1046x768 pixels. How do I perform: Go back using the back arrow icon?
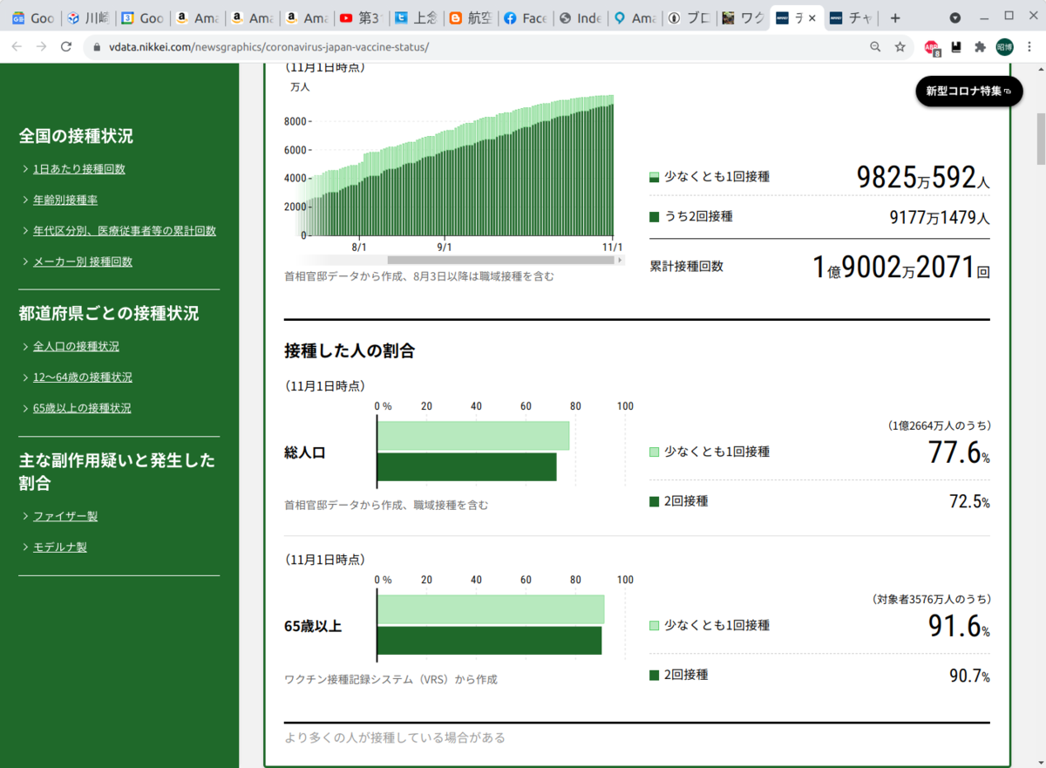pyautogui.click(x=18, y=47)
